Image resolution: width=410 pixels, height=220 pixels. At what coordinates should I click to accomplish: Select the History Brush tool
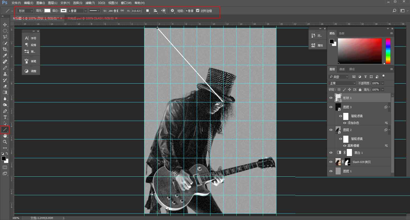[x=5, y=80]
